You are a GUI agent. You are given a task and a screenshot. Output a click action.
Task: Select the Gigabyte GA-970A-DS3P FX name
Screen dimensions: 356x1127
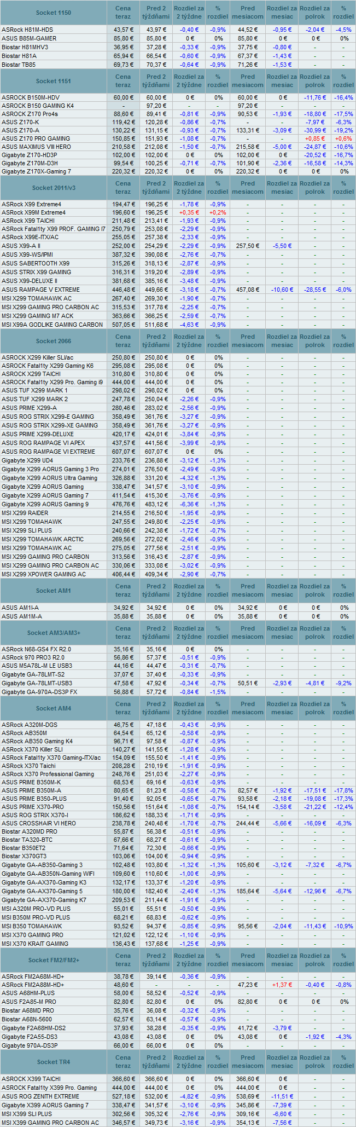[x=39, y=692]
